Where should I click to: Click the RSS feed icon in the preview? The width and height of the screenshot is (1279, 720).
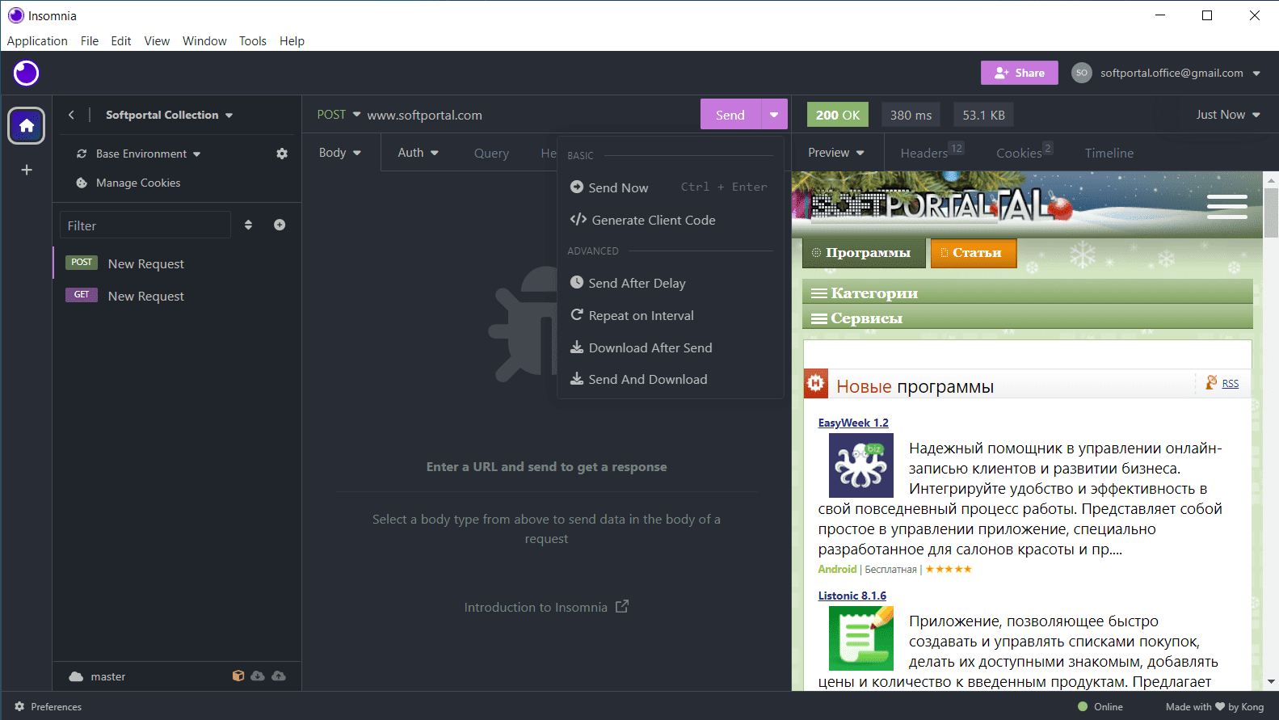pos(1211,382)
